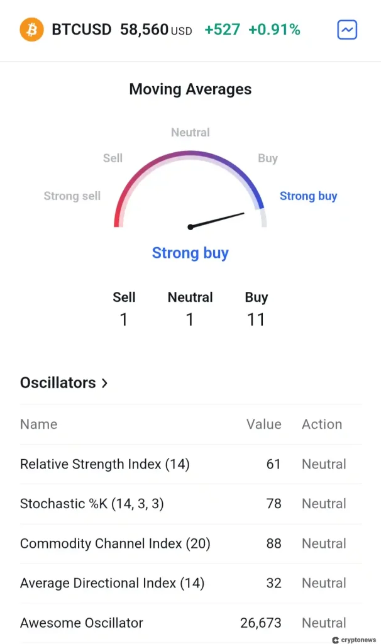The width and height of the screenshot is (381, 644).
Task: Expand the Oscillators section chevron
Action: (104, 383)
